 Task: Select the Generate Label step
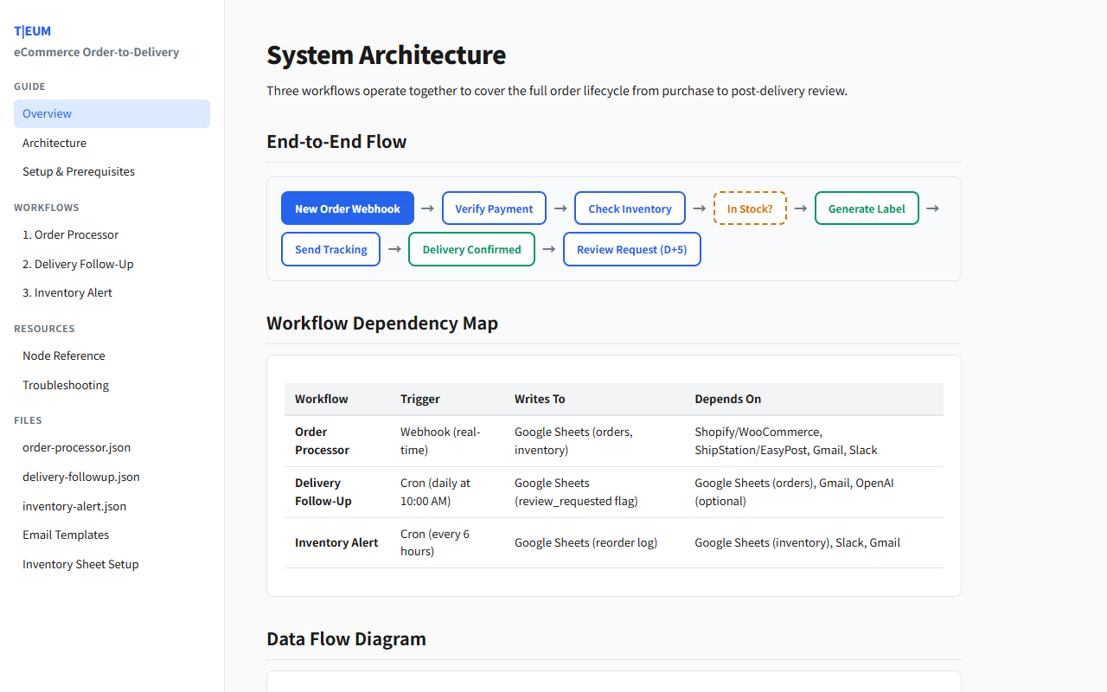867,208
